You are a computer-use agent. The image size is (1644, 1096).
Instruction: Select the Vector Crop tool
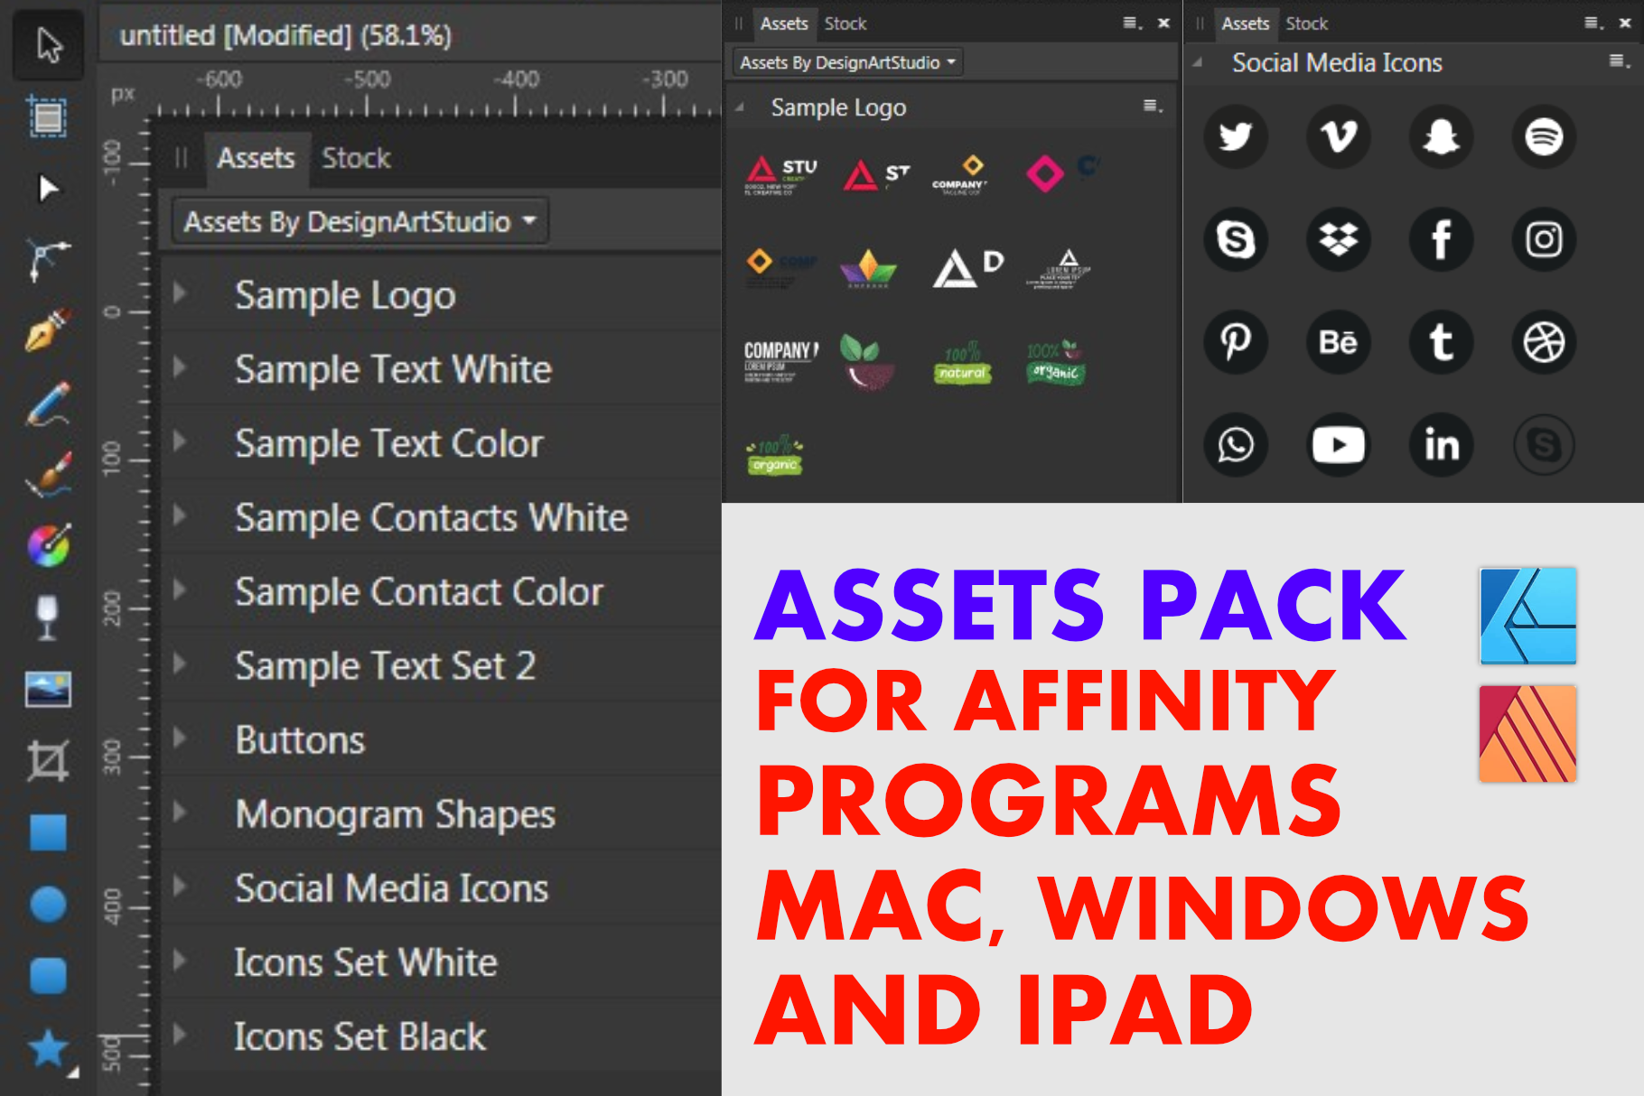pyautogui.click(x=47, y=758)
